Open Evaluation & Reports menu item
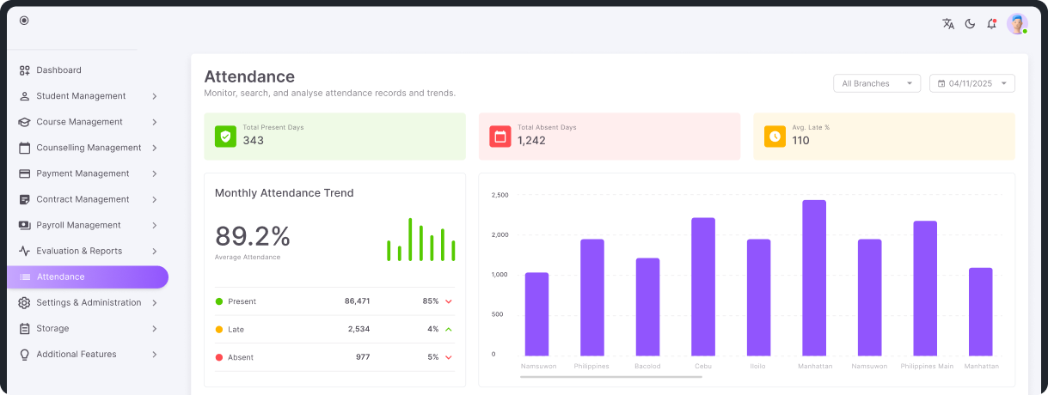This screenshot has width=1048, height=395. [x=79, y=251]
